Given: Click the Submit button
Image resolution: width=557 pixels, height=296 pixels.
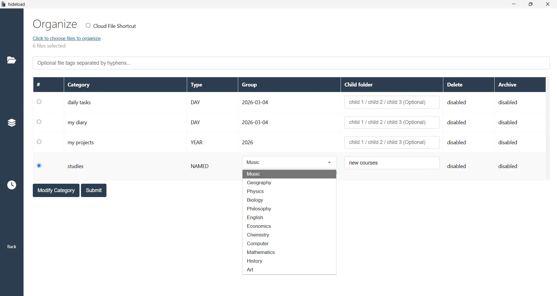Looking at the screenshot, I should (x=94, y=190).
